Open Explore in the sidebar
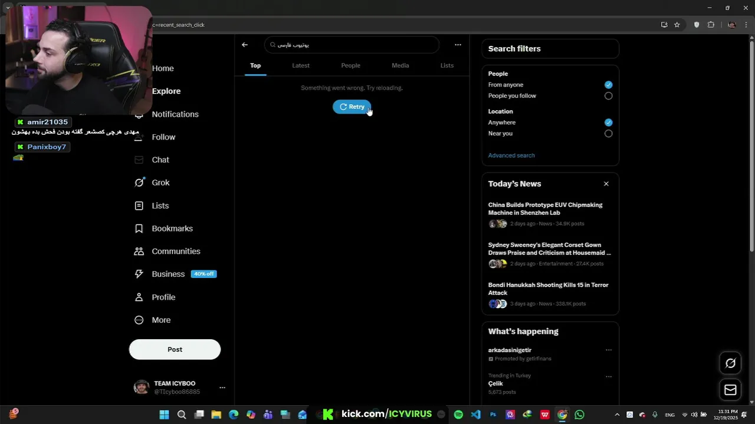Screen dimensions: 755x424 click(166, 91)
